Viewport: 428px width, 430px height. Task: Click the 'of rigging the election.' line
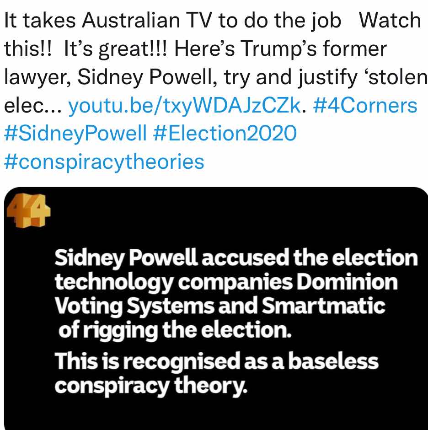tap(175, 331)
